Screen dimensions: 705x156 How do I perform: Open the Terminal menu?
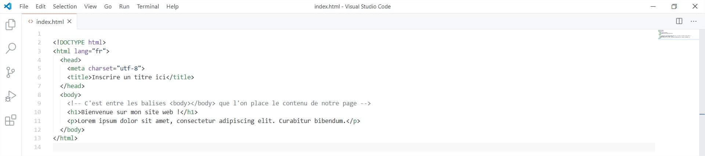148,6
